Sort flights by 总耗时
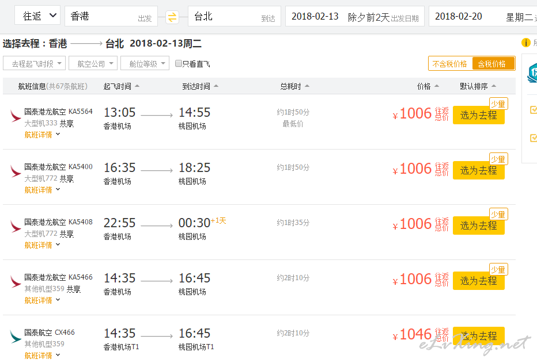 (294, 86)
